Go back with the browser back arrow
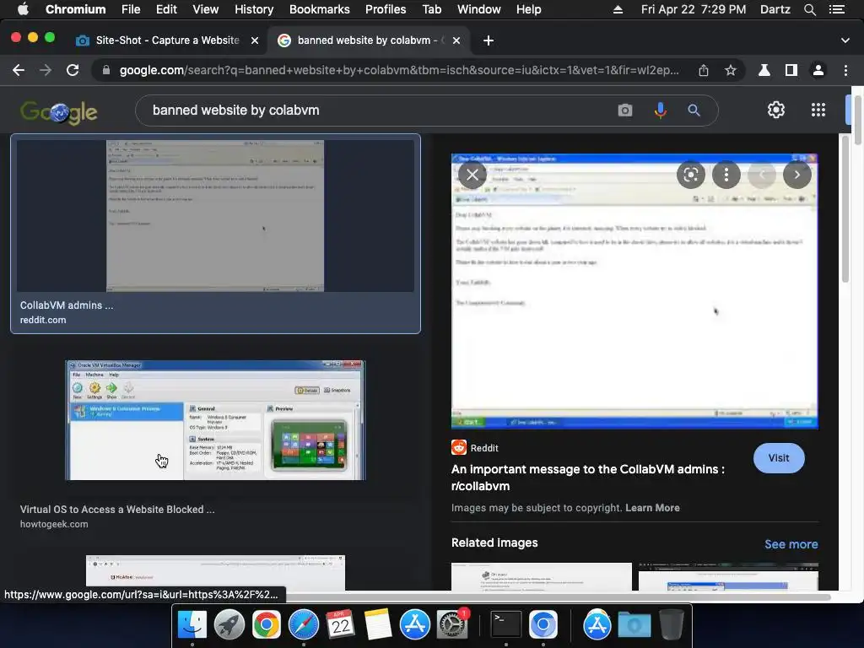Viewport: 864px width, 648px height. [19, 70]
